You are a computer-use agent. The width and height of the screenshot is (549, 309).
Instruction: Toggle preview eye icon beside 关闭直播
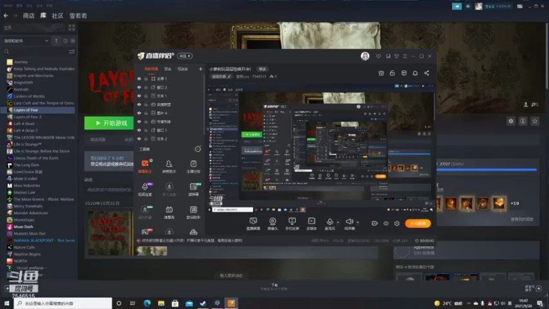[386, 223]
